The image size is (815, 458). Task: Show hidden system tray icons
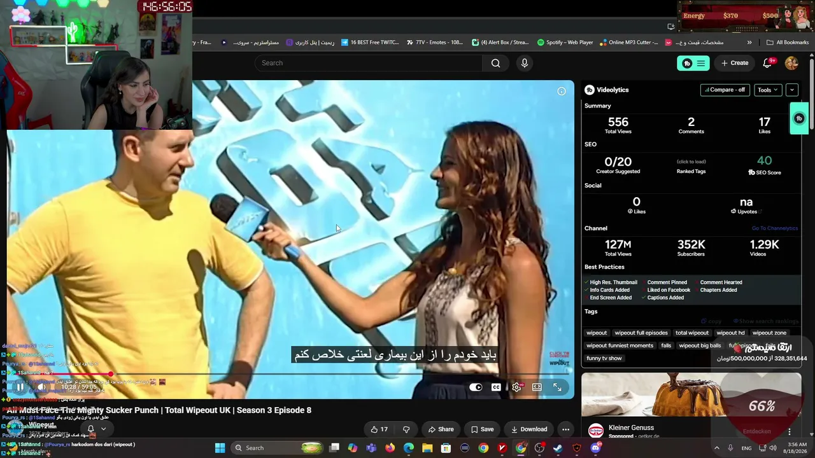coord(716,448)
